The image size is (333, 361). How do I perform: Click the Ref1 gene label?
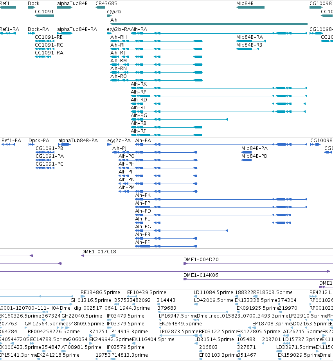5,4
